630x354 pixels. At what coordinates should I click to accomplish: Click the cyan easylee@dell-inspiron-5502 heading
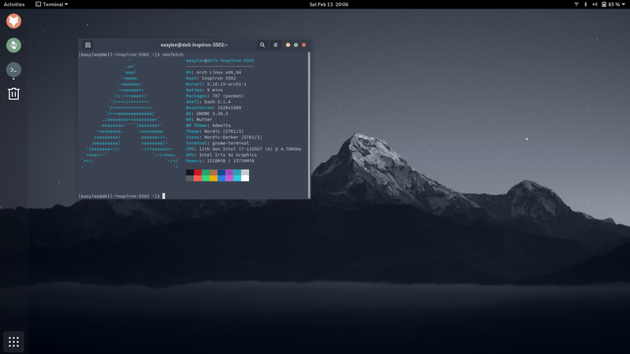coord(220,61)
